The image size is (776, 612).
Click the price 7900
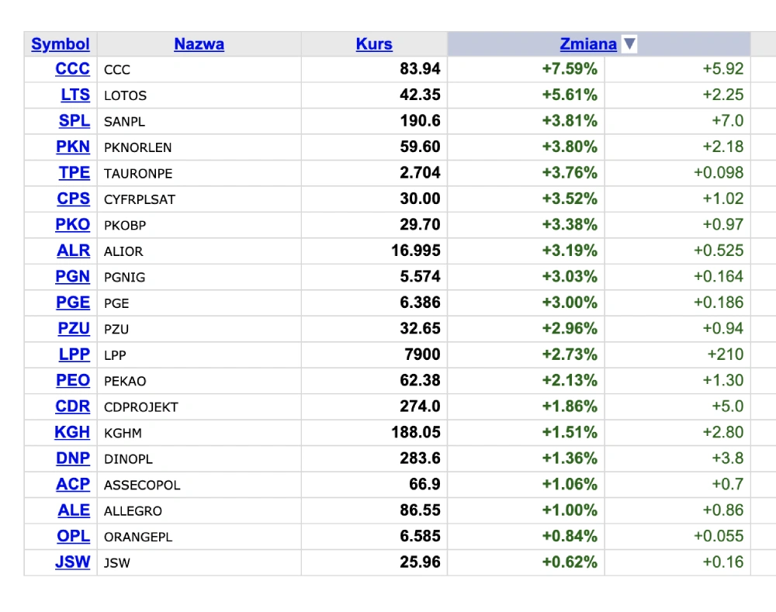point(422,354)
